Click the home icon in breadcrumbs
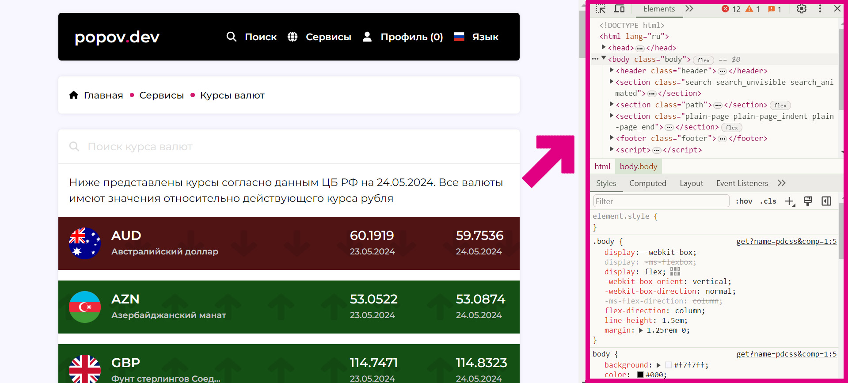 click(x=74, y=95)
